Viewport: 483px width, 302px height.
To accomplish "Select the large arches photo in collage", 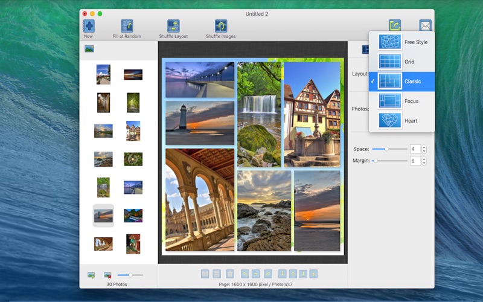I will tap(200, 200).
